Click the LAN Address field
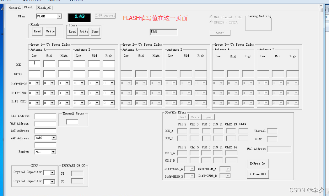The image size is (329, 196). (45, 116)
